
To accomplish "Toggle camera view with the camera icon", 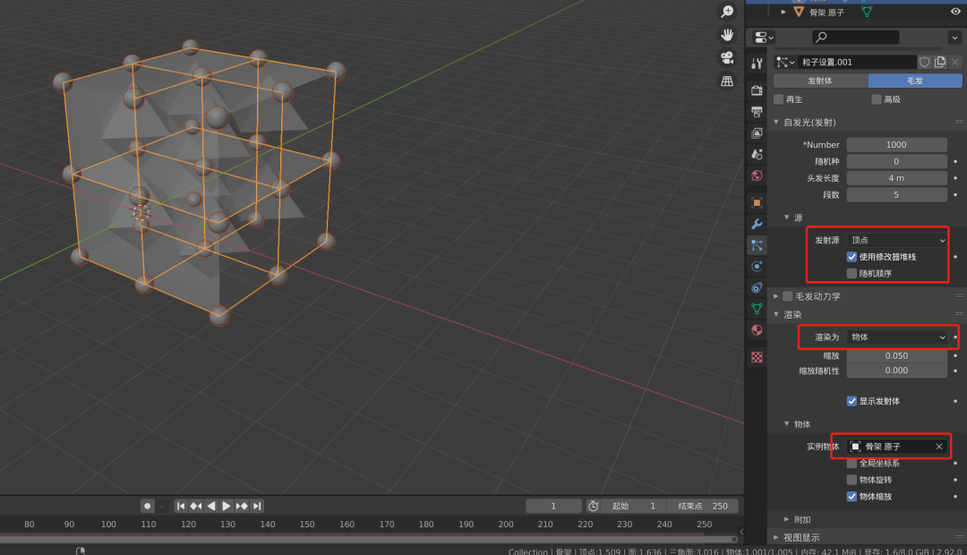I will click(728, 57).
